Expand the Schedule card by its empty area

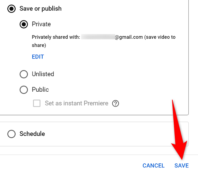pos(114,134)
